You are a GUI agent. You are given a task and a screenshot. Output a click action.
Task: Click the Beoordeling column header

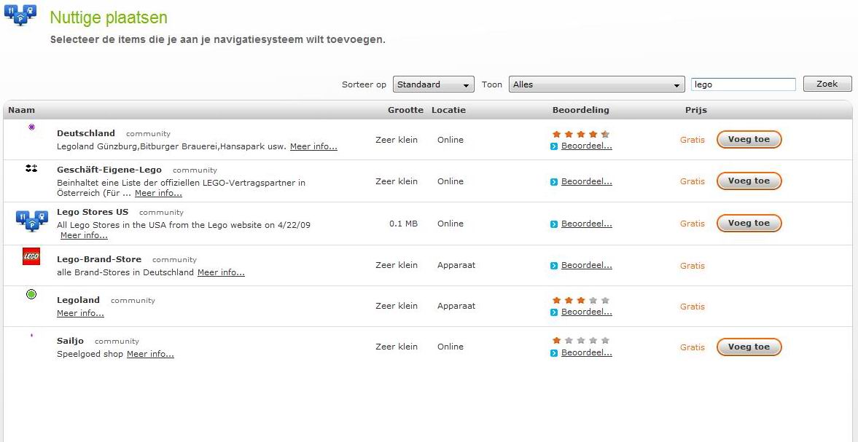(x=580, y=110)
